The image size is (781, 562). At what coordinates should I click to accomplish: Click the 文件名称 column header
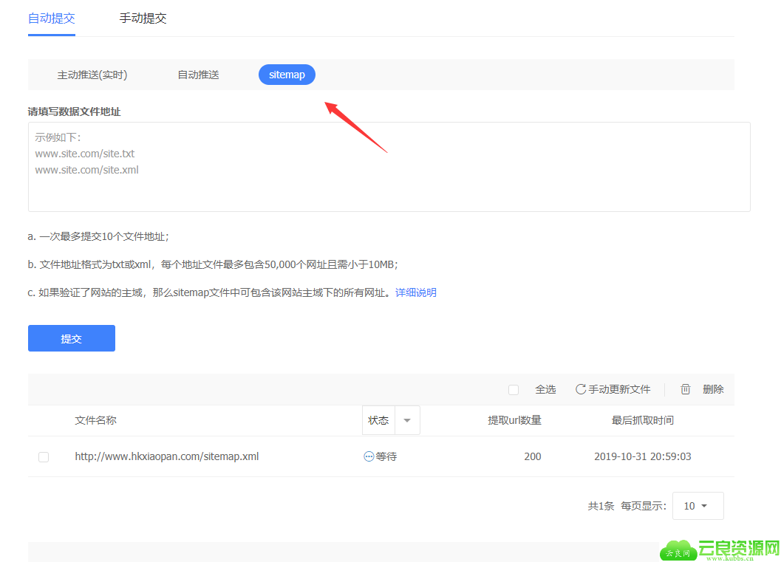[x=95, y=421]
